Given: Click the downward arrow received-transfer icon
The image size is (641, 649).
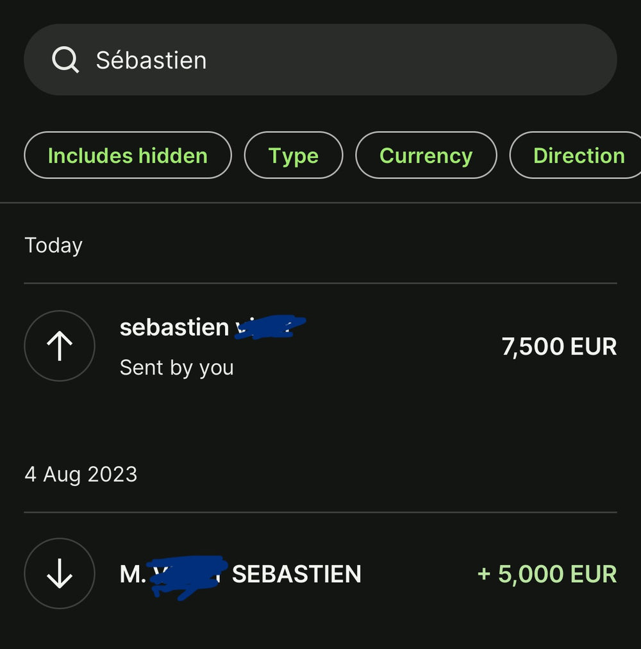Looking at the screenshot, I should coord(60,573).
